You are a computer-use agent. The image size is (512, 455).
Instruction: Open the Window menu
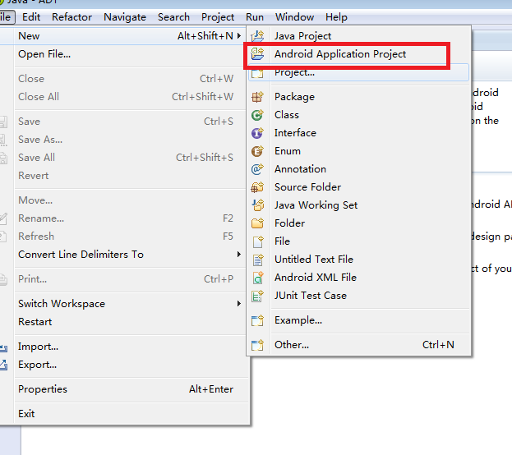pos(294,17)
